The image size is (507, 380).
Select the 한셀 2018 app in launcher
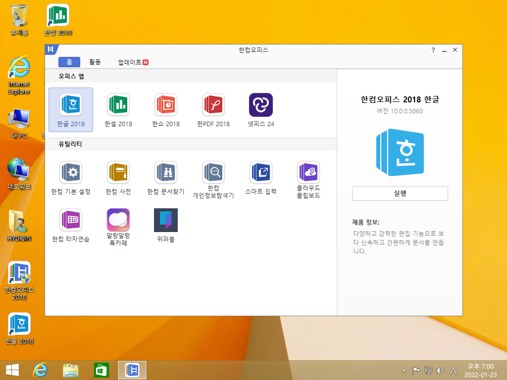(x=118, y=110)
